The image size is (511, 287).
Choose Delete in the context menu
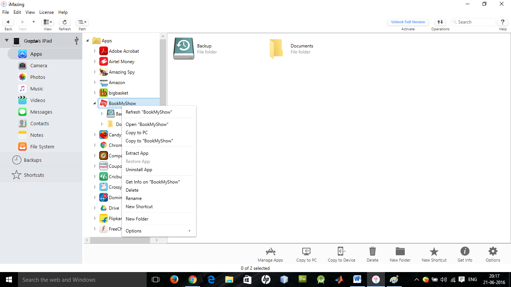pyautogui.click(x=159, y=190)
